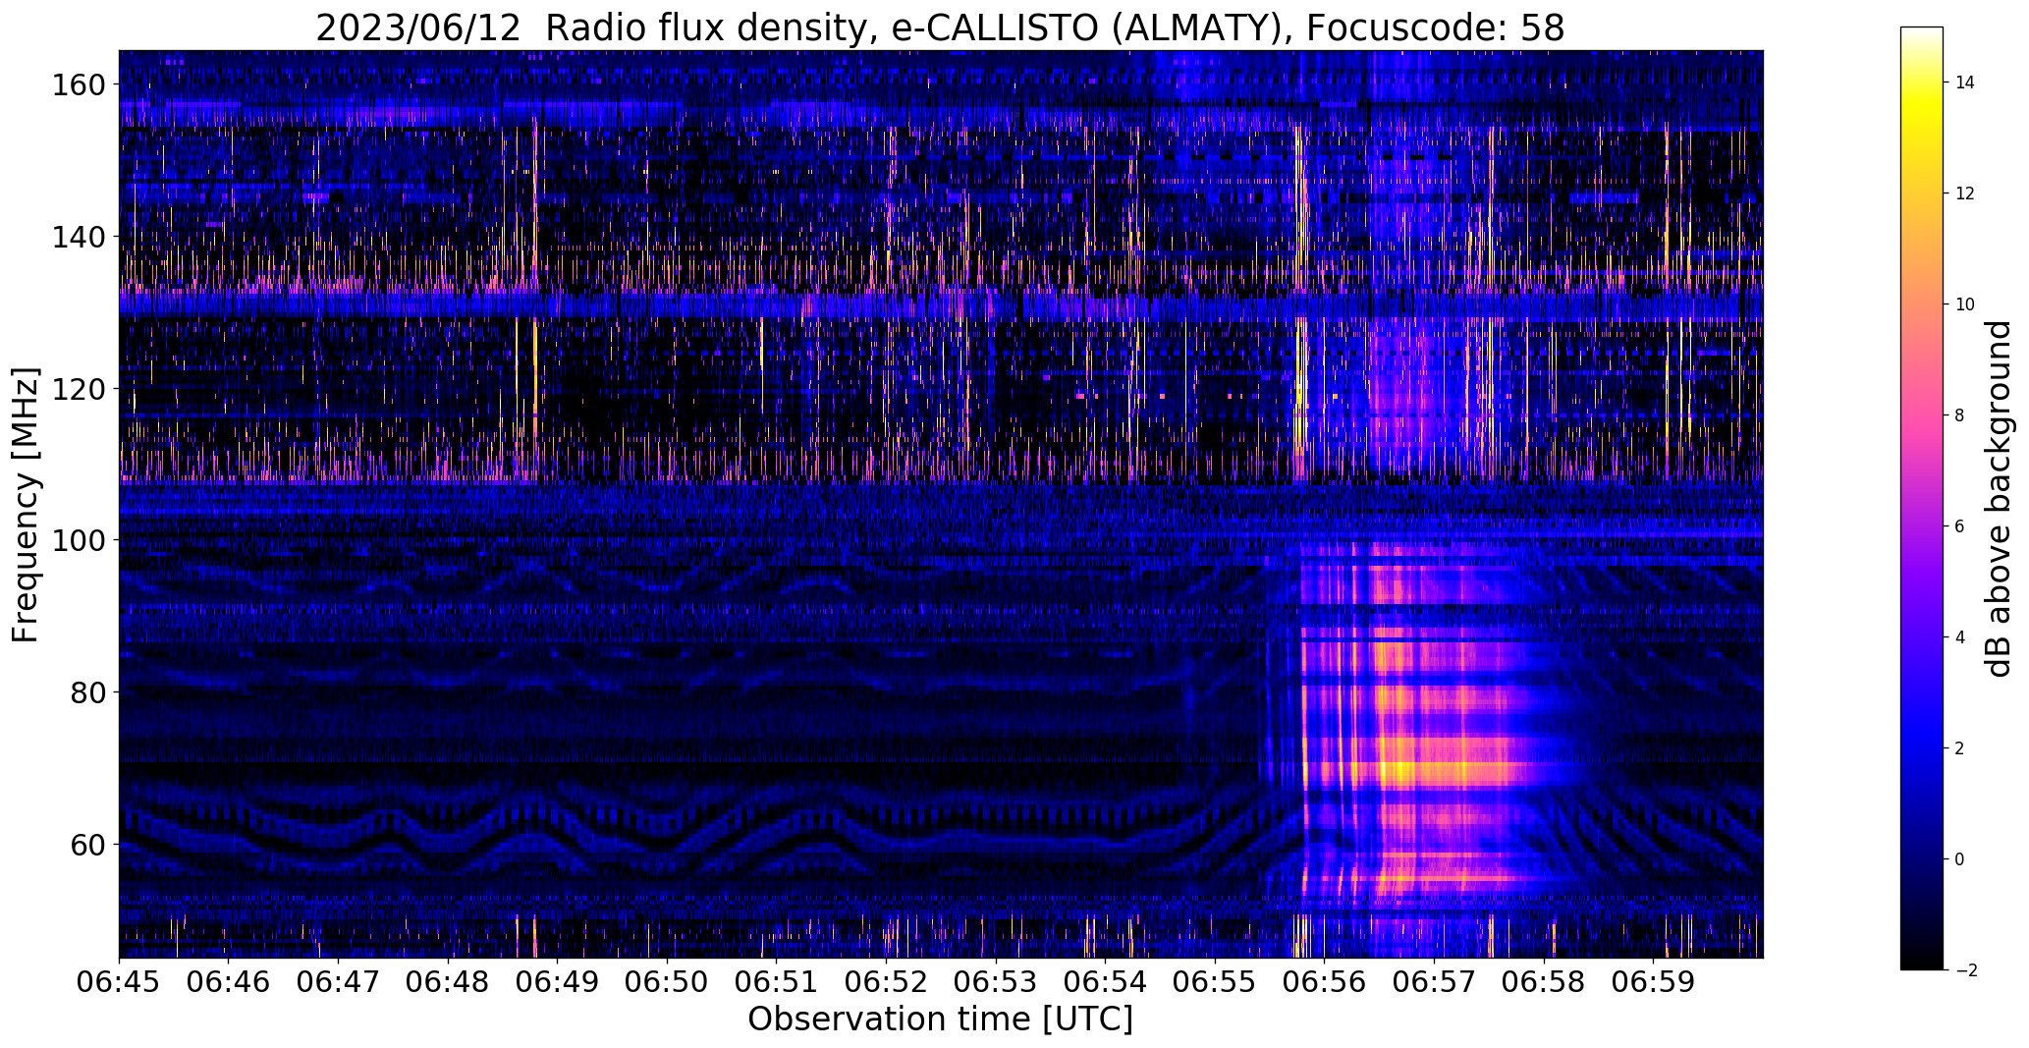
Task: Click the 06:50 time tick label
Action: pyautogui.click(x=667, y=981)
